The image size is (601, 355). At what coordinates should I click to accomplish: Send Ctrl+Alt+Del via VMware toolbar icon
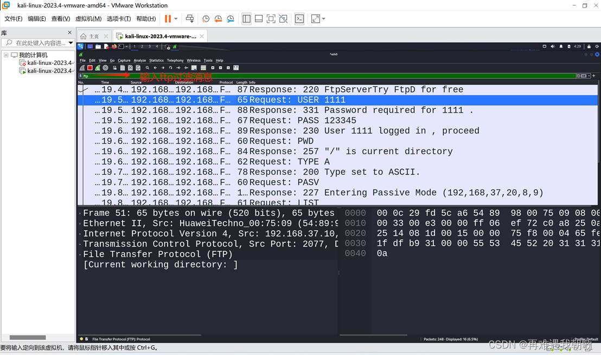(190, 18)
